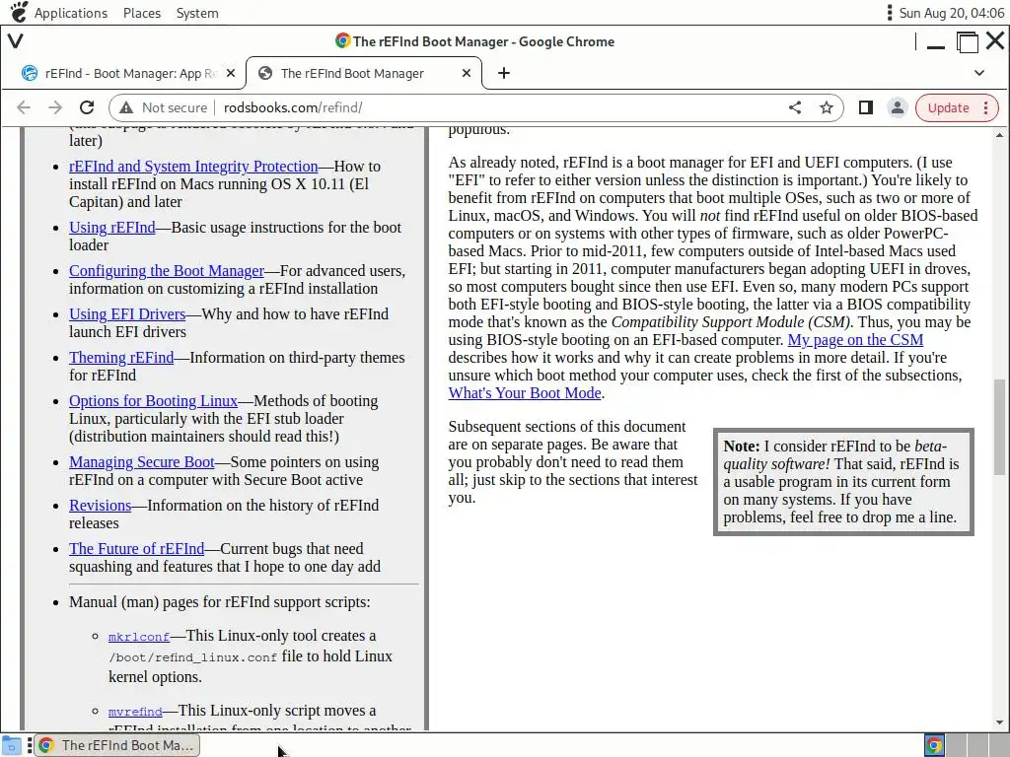Visit the Theming rEFInd link
Image resolution: width=1010 pixels, height=757 pixels.
[x=121, y=357]
